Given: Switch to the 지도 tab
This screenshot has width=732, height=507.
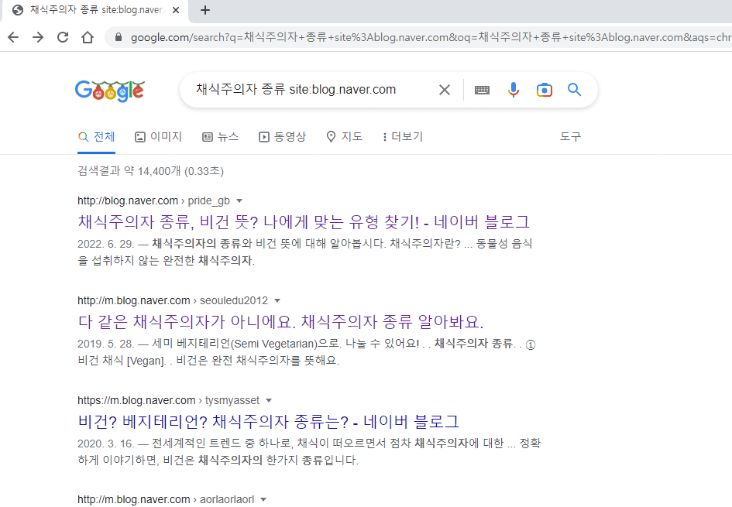Looking at the screenshot, I should pos(344,137).
